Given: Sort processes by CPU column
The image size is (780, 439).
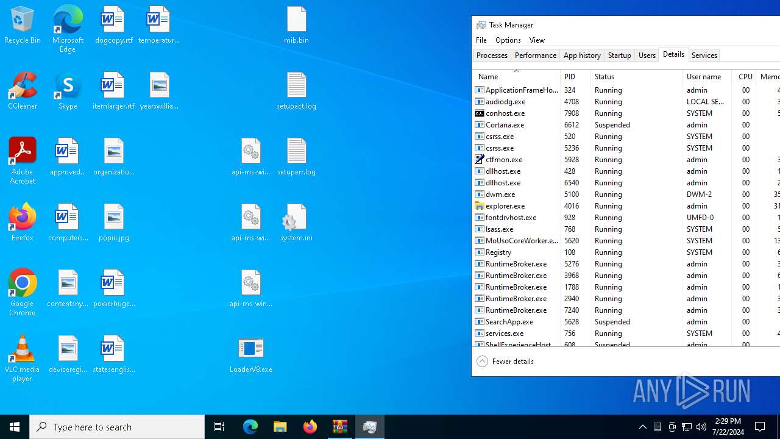Looking at the screenshot, I should [x=744, y=76].
